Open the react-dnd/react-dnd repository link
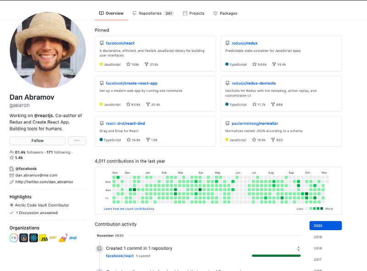 pos(125,123)
